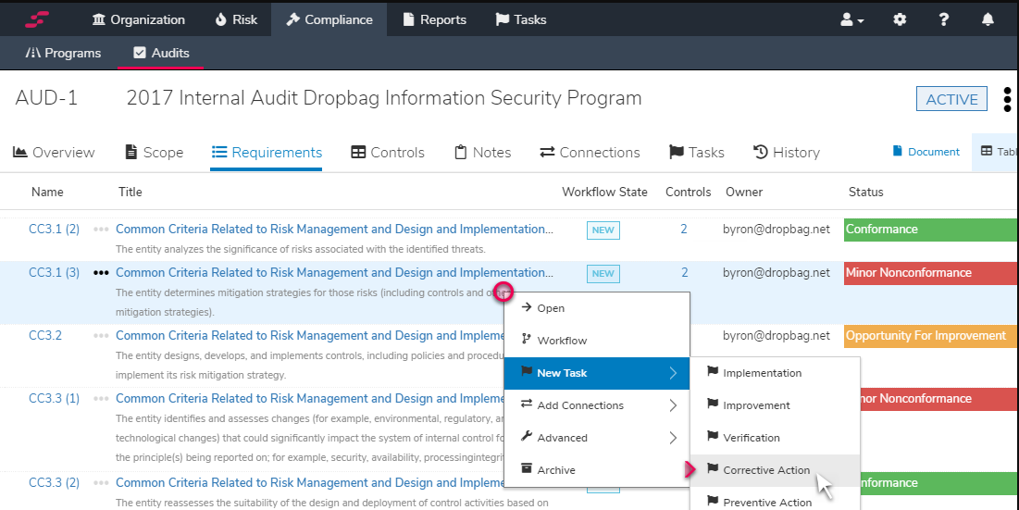Choose Archive in the context menu
1019x510 pixels.
[x=556, y=470]
